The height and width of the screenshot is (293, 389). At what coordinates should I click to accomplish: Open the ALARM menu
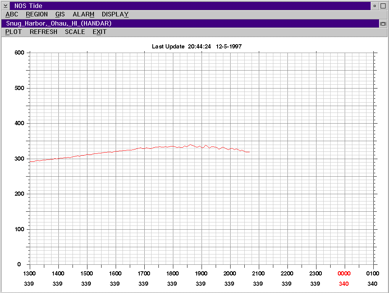tap(83, 14)
